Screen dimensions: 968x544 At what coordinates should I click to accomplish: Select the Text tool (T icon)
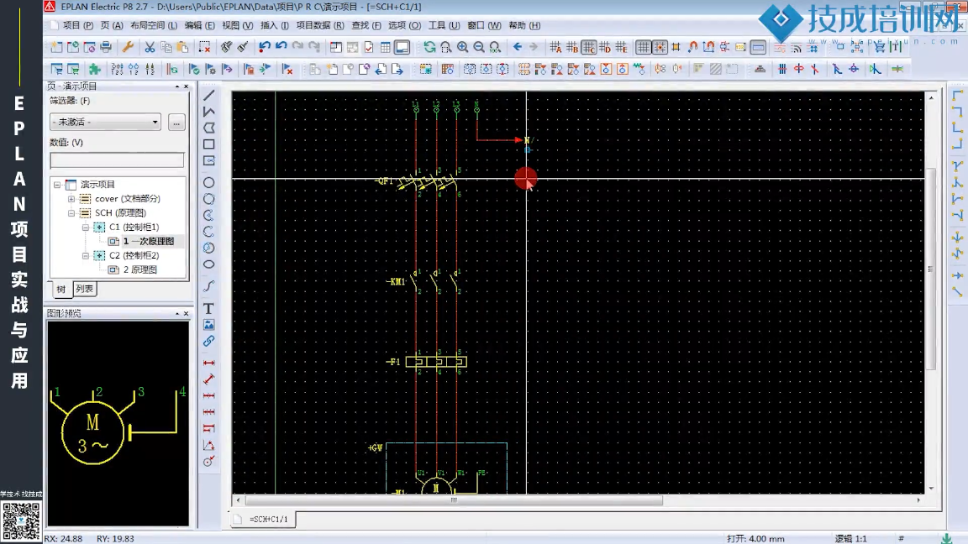209,308
